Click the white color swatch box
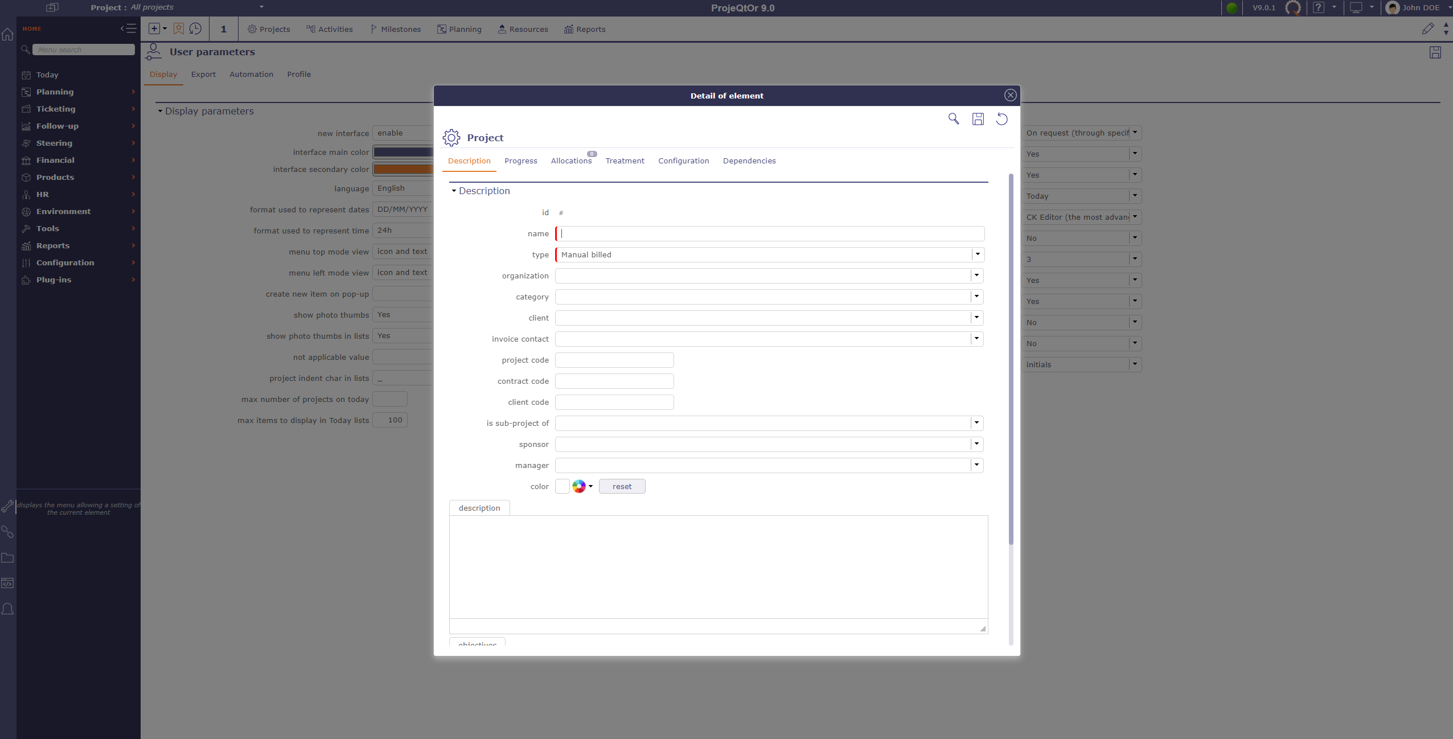1453x739 pixels. (562, 486)
